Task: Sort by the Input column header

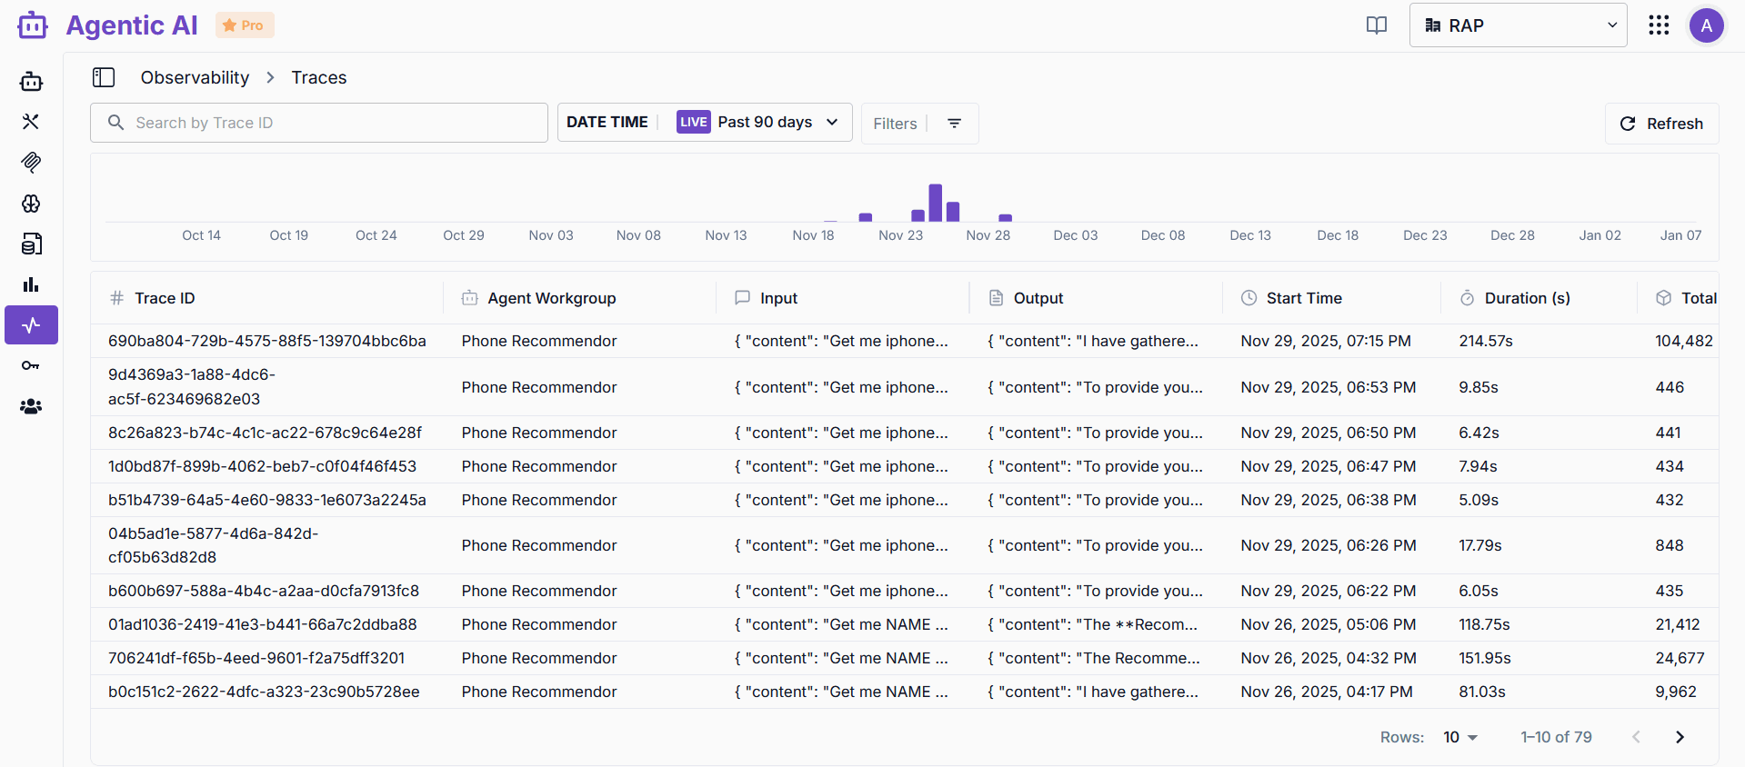Action: [778, 298]
